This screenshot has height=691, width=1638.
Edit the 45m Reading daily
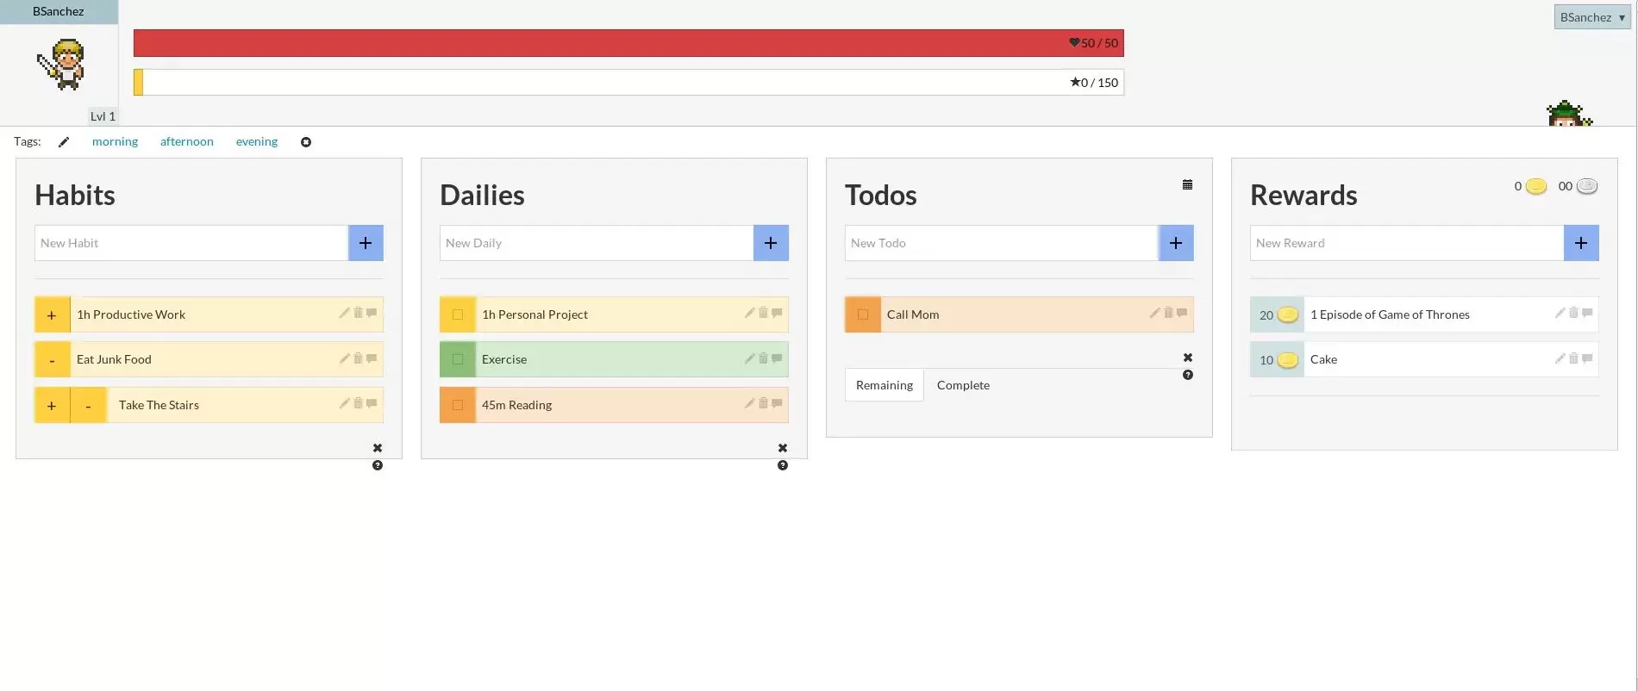(749, 403)
